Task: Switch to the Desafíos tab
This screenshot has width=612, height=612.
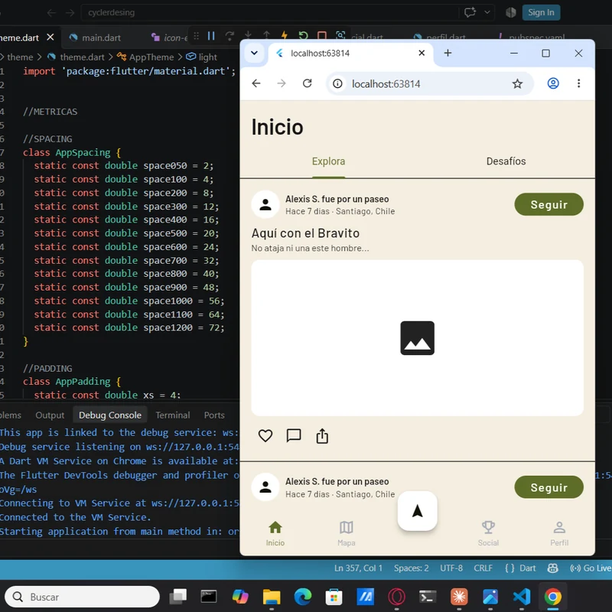Action: point(506,161)
